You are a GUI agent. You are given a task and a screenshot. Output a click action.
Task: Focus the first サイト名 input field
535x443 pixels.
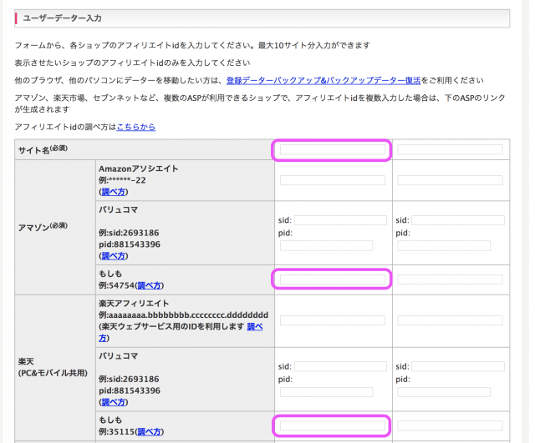(333, 149)
